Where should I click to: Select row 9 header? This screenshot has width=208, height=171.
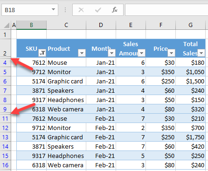point(5,109)
